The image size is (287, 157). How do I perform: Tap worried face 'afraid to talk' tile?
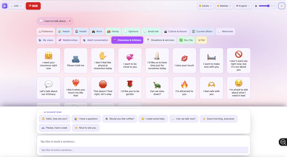[239, 88]
